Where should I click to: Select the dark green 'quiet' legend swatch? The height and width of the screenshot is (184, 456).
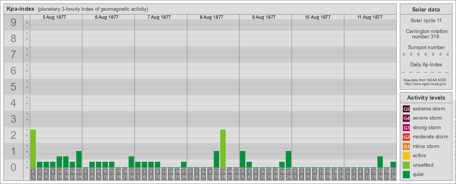pos(406,174)
